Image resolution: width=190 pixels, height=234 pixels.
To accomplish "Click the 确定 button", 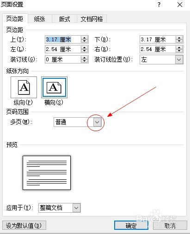I will pyautogui.click(x=131, y=225).
